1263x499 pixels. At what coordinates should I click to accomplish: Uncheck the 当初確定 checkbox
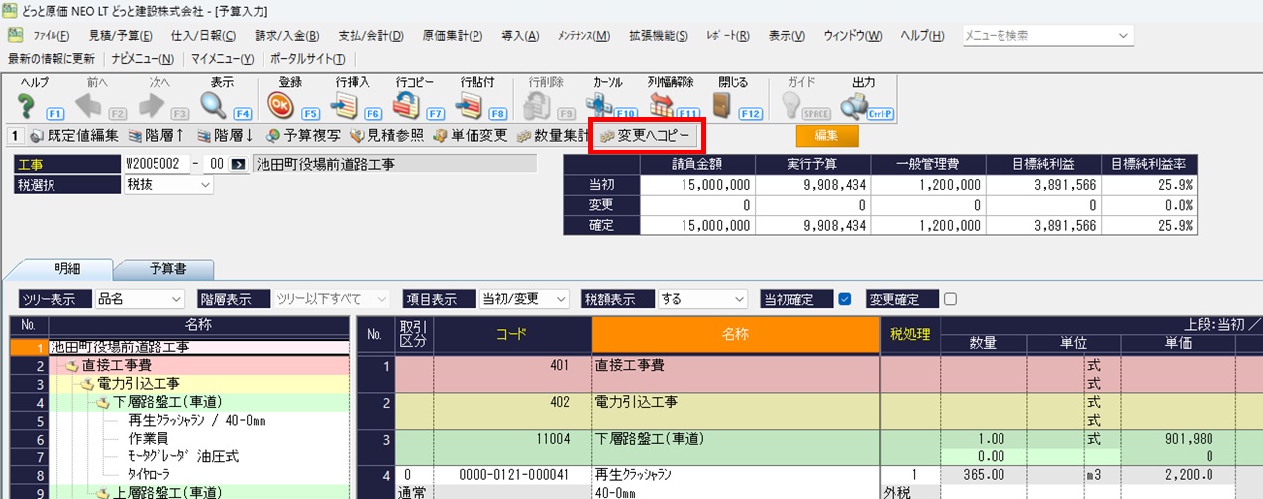845,299
